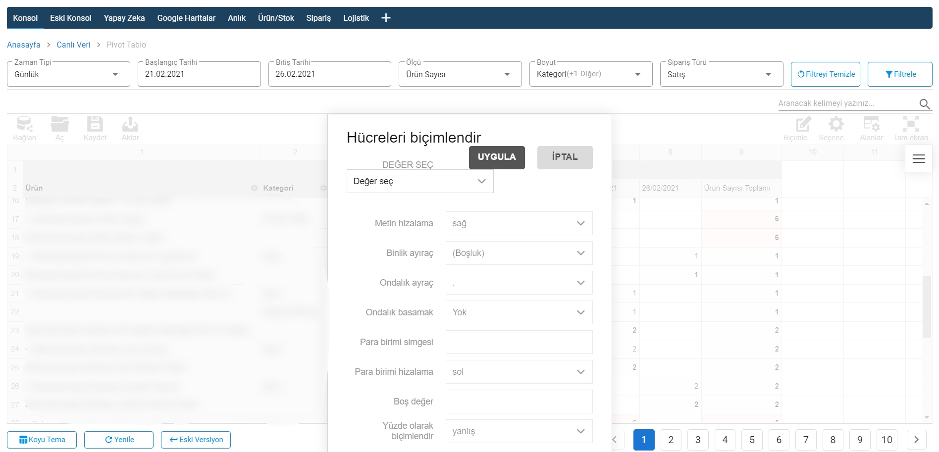Open the Google Haritalar tab

[x=186, y=18]
